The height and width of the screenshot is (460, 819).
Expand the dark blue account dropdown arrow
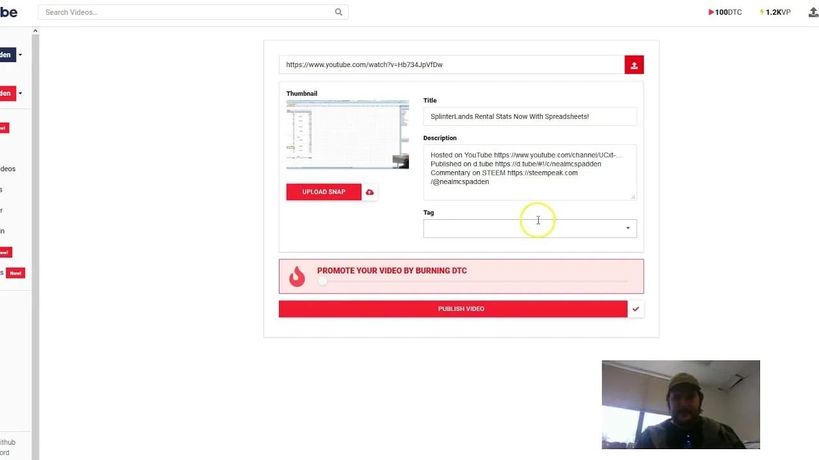point(20,55)
